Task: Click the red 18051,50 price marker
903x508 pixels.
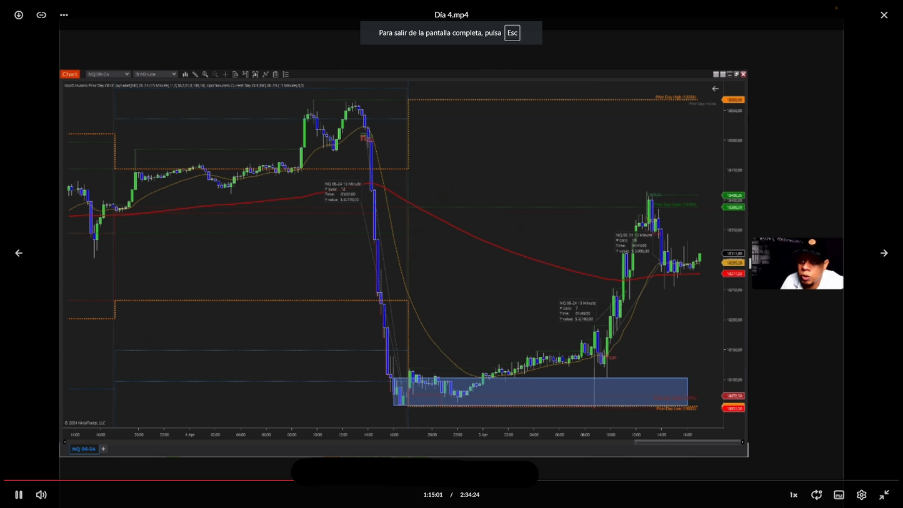Action: pyautogui.click(x=733, y=409)
